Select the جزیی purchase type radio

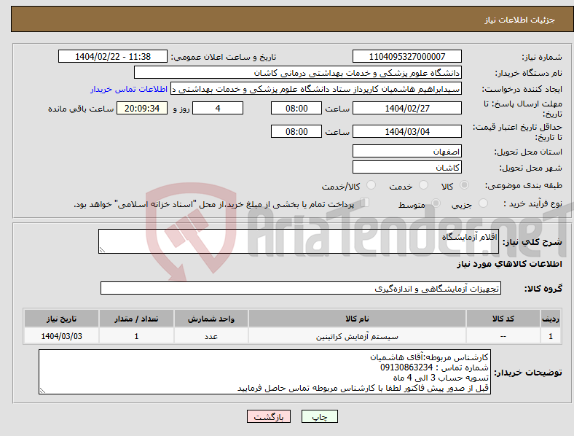[483, 203]
